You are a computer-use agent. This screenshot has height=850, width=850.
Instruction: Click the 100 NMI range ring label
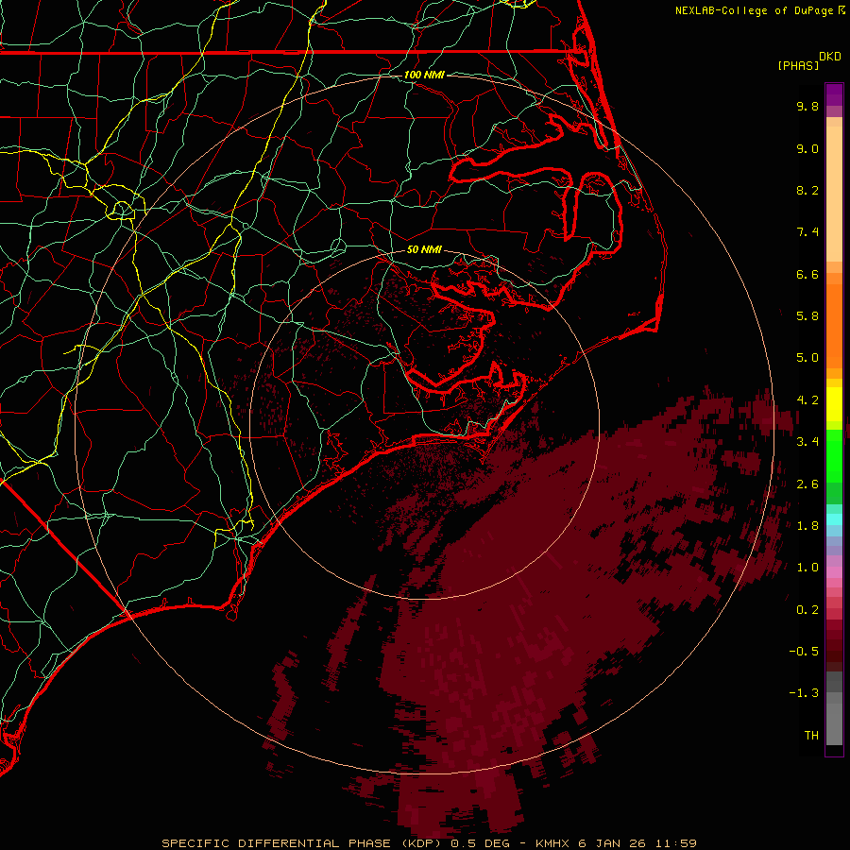click(x=424, y=75)
